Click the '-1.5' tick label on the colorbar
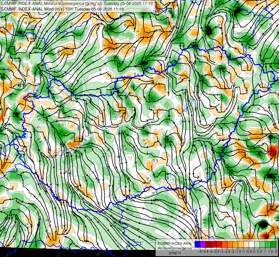The image size is (279, 257). click(238, 252)
